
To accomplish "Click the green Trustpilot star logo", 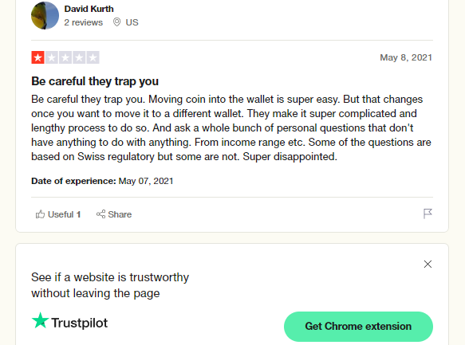I will pyautogui.click(x=40, y=320).
